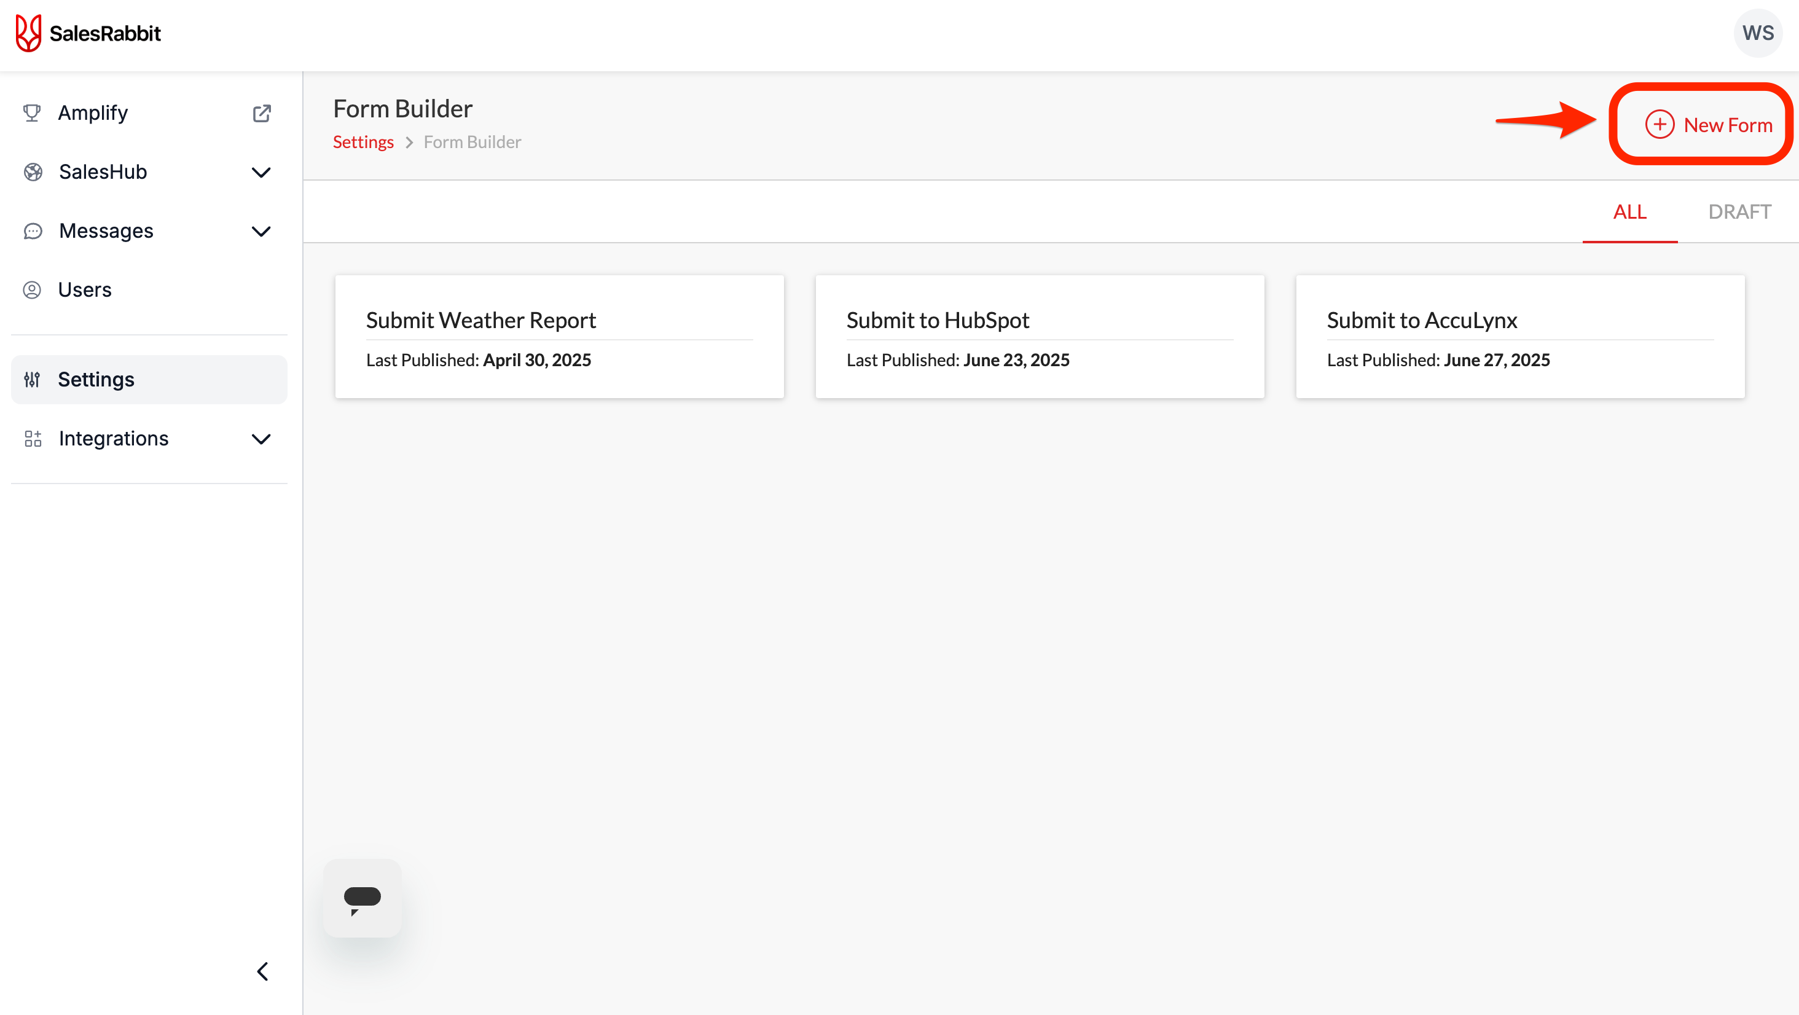Open the Submit to AccuLynx form card
The width and height of the screenshot is (1799, 1015).
tap(1520, 337)
